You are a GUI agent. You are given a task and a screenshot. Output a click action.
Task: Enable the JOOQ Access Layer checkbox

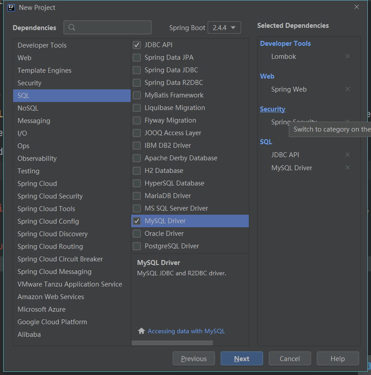tap(137, 133)
